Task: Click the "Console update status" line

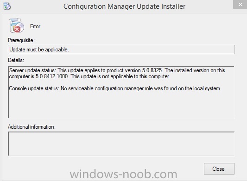Action: (x=115, y=88)
